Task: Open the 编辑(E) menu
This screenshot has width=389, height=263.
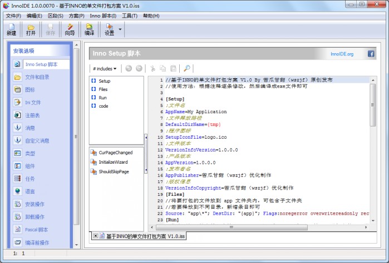Action: [35, 16]
